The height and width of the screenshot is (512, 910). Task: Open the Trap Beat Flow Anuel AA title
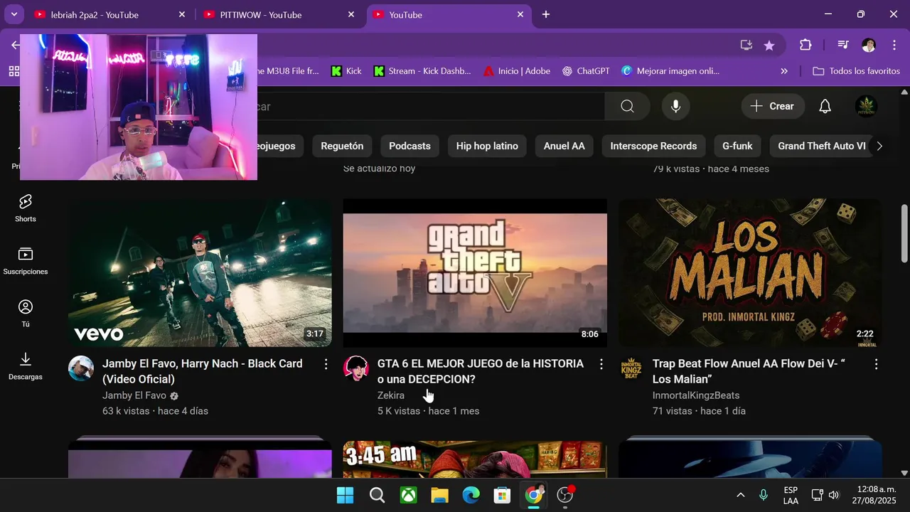click(749, 371)
